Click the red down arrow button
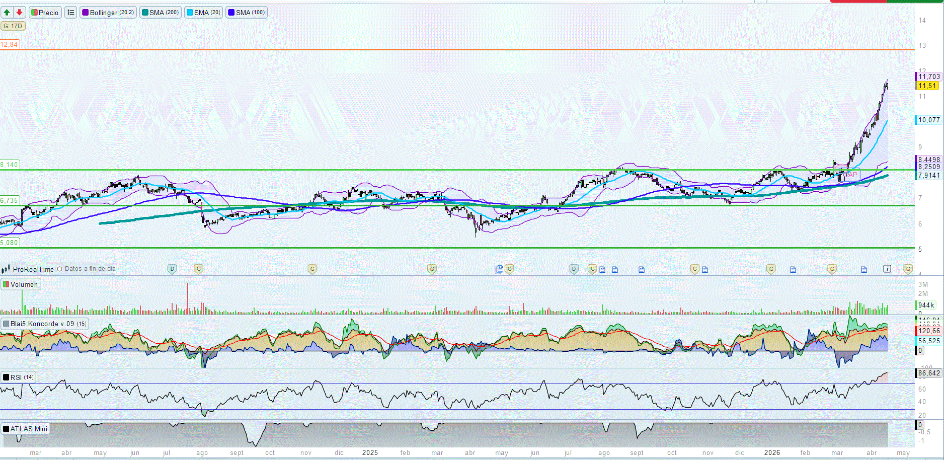Image resolution: width=944 pixels, height=460 pixels. tap(19, 13)
